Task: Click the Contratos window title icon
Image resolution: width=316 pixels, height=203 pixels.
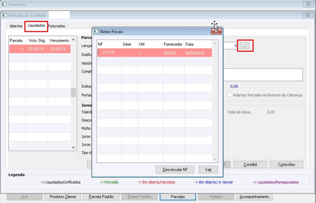Action: [x=4, y=4]
